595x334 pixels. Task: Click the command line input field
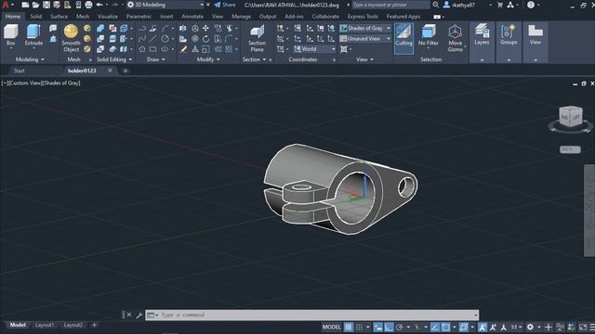(311, 315)
